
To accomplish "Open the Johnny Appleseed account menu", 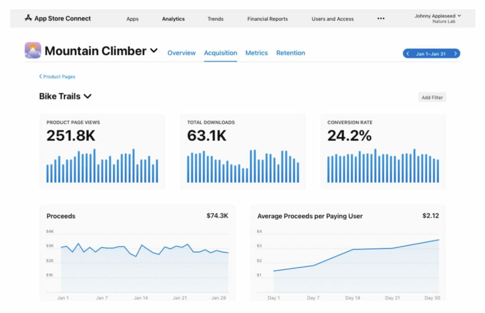I will coord(438,18).
